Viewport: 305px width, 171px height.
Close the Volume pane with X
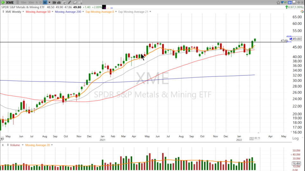pos(3,145)
